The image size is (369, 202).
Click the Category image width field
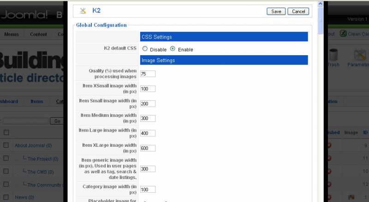148,189
